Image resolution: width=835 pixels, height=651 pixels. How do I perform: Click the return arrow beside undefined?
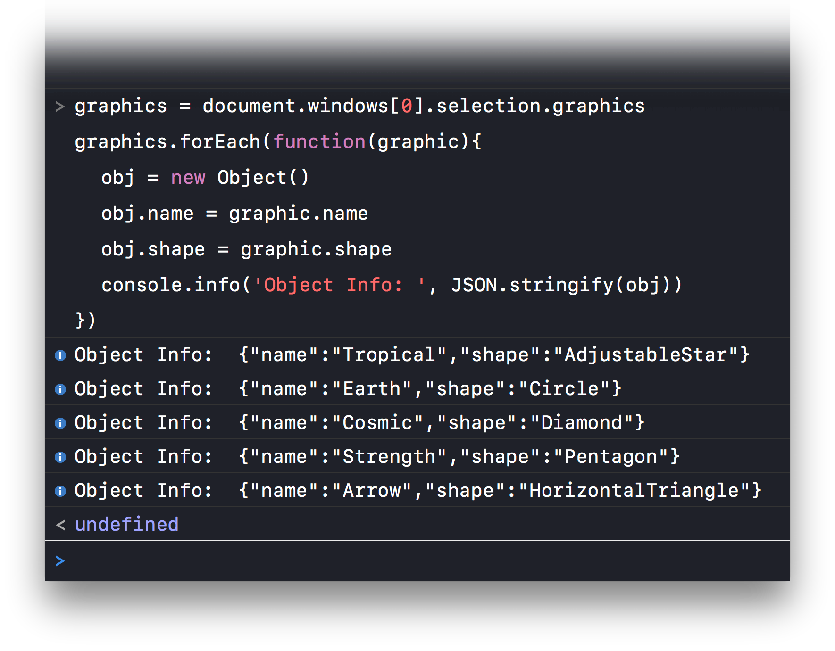(60, 525)
